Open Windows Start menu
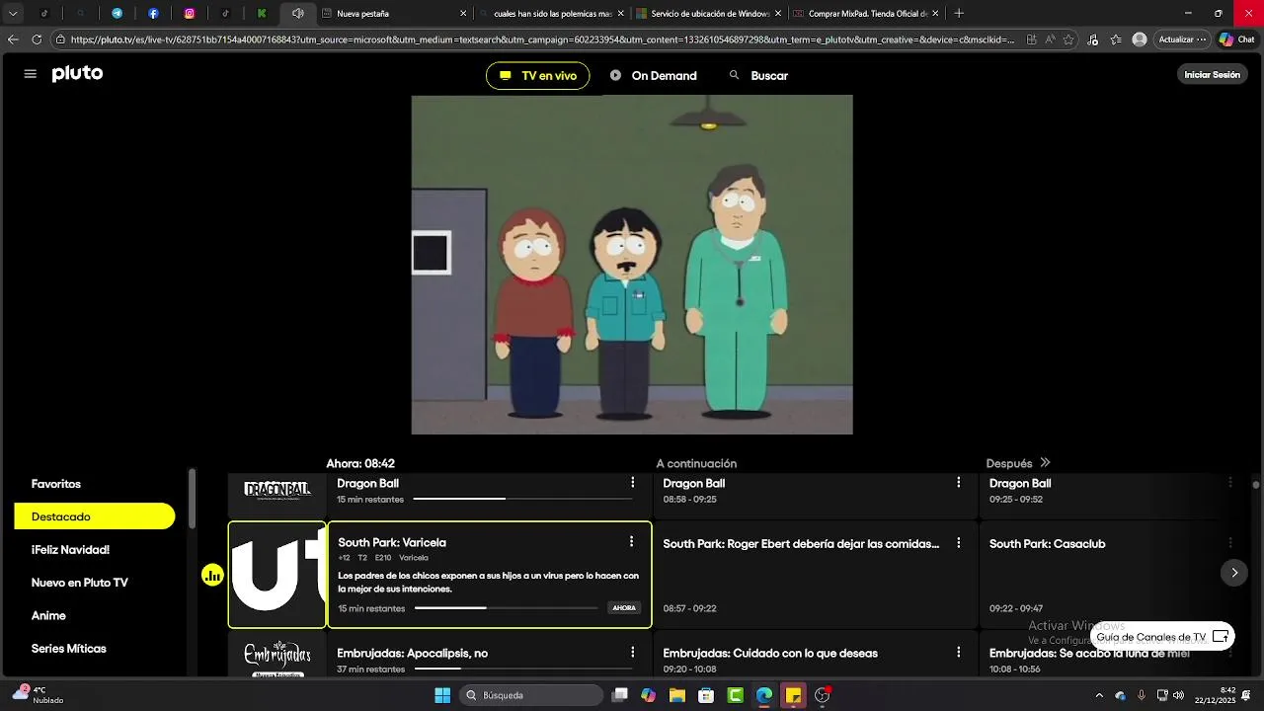Viewport: 1264px width, 711px height. (442, 695)
